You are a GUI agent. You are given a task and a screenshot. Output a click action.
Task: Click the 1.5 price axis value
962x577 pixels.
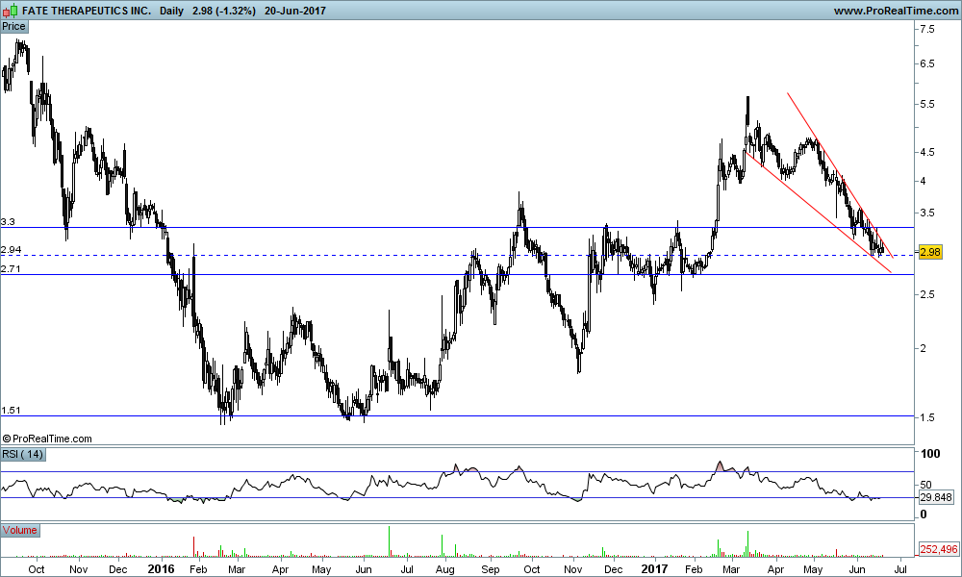point(927,417)
